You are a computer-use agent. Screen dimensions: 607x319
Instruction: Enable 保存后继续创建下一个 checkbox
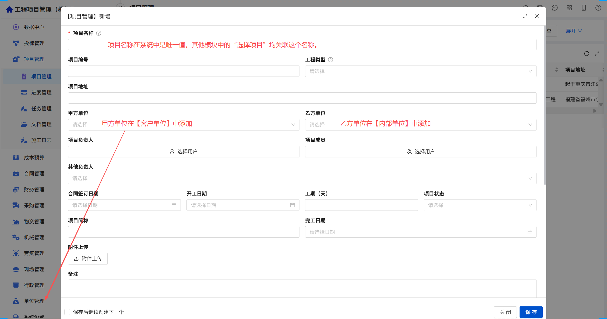(67, 312)
